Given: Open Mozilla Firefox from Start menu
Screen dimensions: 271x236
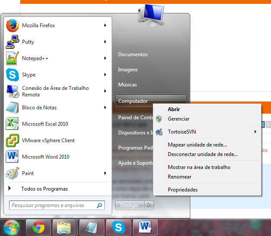Looking at the screenshot, I should [x=38, y=26].
